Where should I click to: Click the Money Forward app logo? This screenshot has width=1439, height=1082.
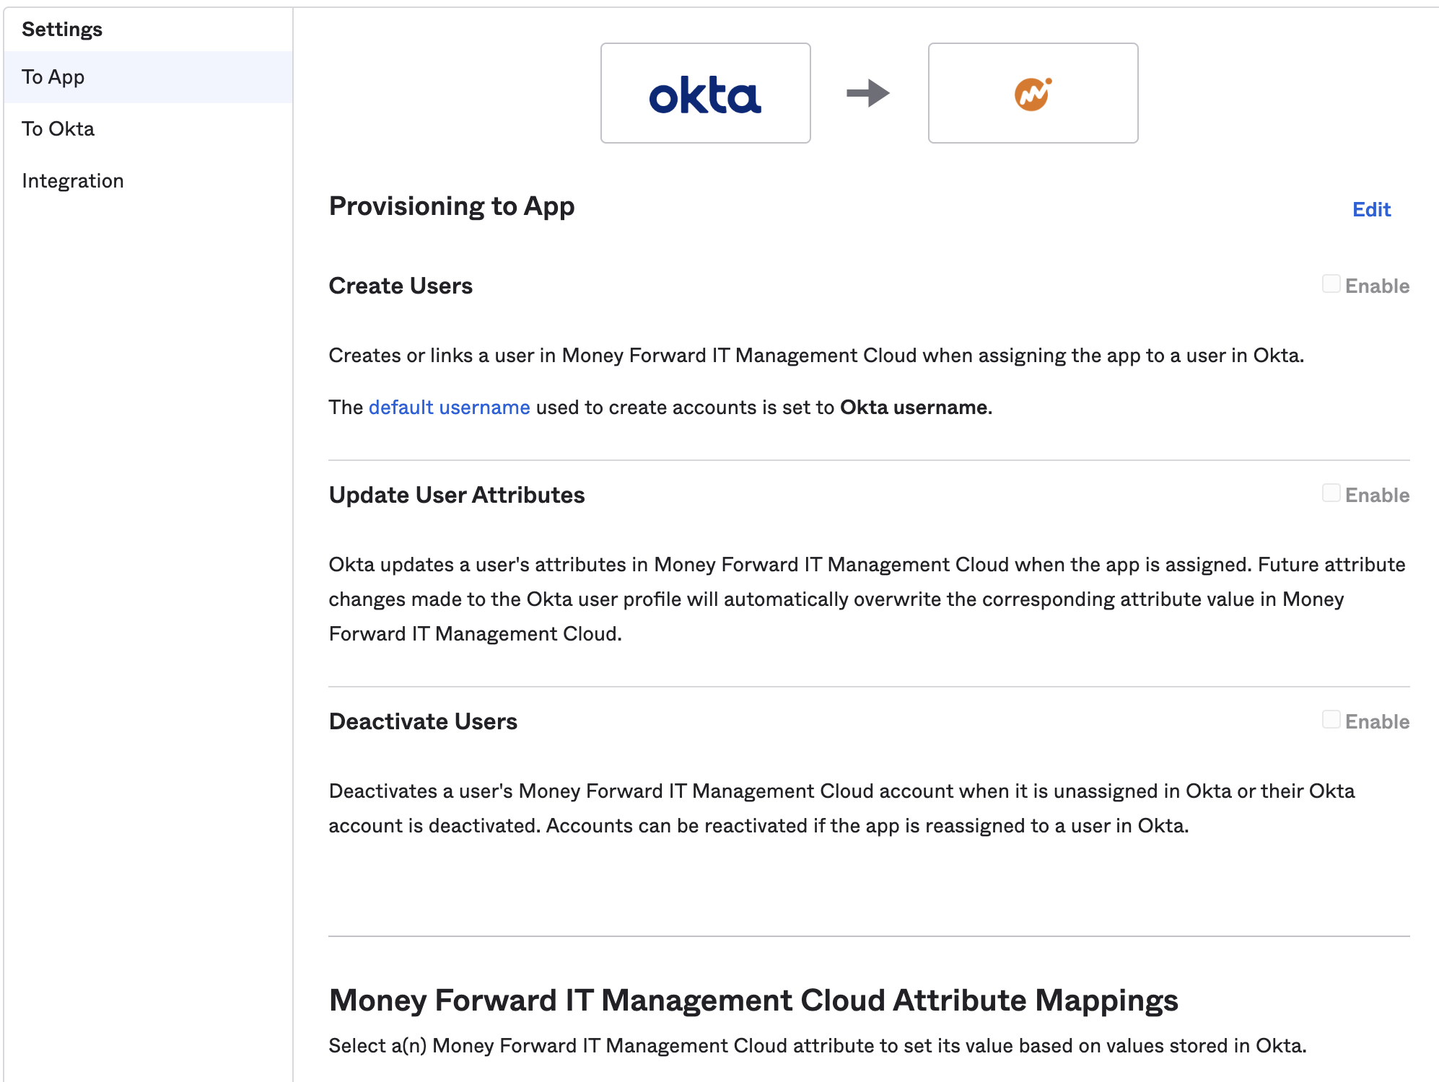point(1033,93)
